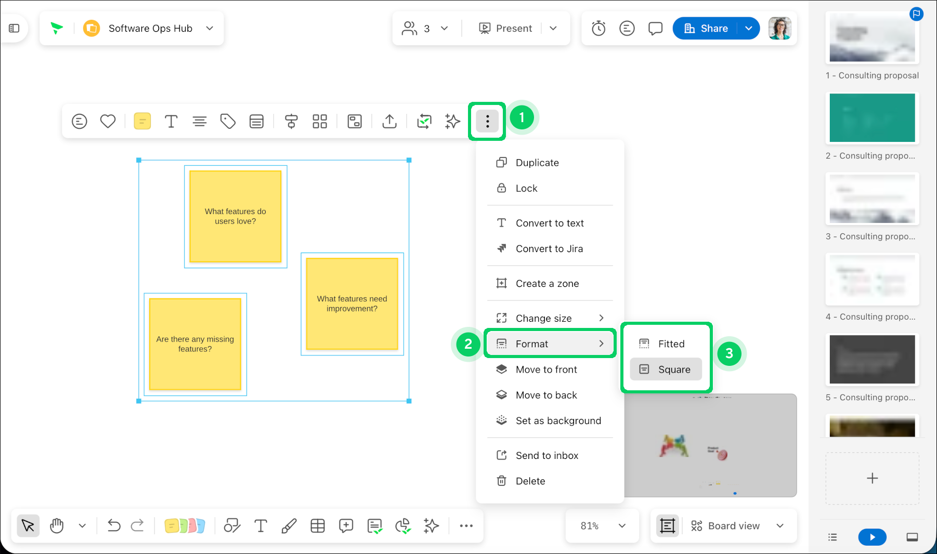Select the tag icon in sticky toolbar
Viewport: 937px width, 554px height.
point(228,121)
